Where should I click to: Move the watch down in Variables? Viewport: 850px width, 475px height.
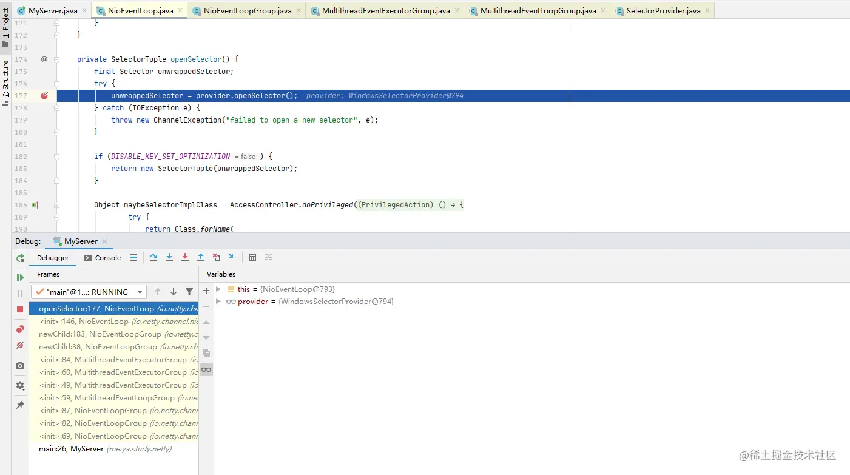pos(206,338)
